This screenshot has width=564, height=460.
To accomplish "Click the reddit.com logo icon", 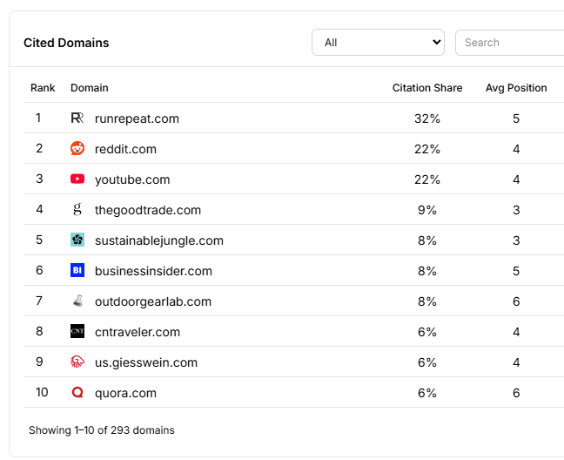I will click(x=77, y=148).
